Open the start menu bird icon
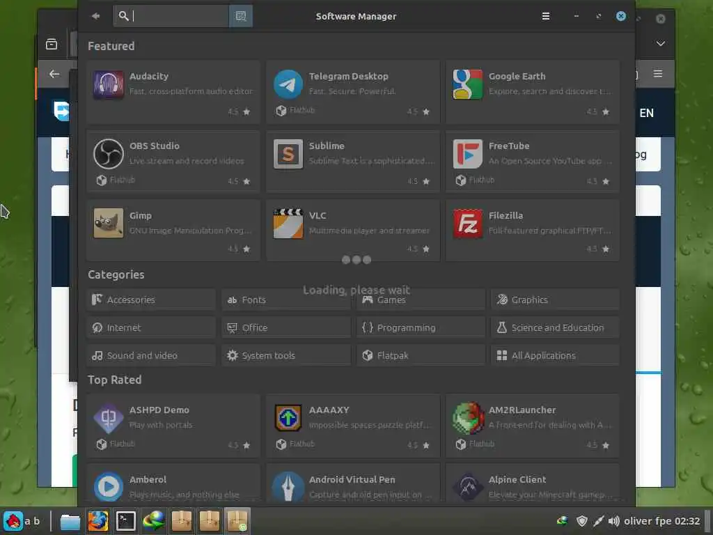This screenshot has width=713, height=535. [13, 521]
